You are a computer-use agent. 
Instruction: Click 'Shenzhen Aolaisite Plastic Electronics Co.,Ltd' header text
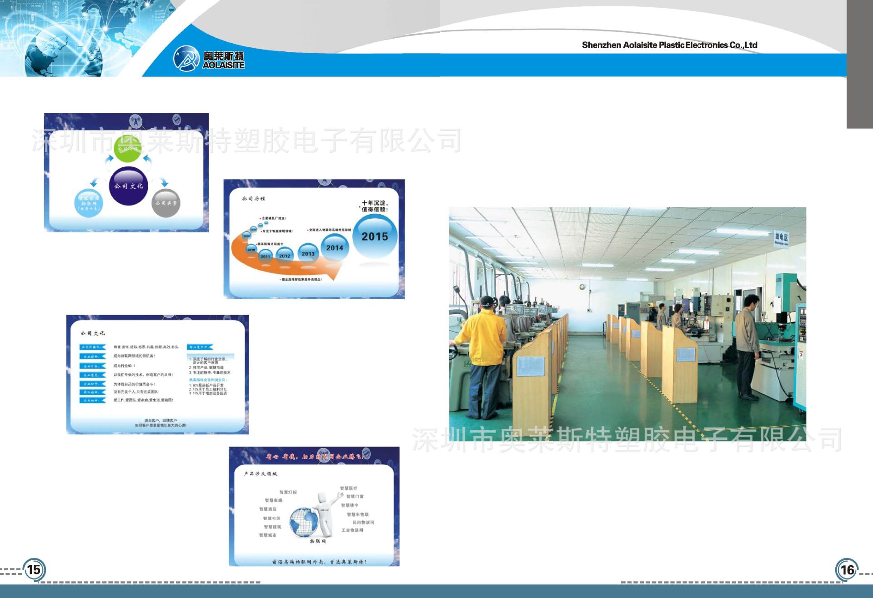[669, 45]
